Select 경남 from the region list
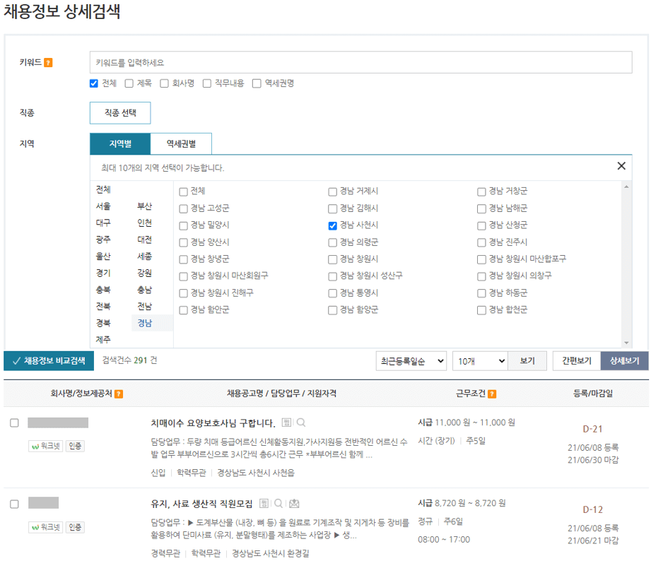651x561 pixels. (149, 323)
